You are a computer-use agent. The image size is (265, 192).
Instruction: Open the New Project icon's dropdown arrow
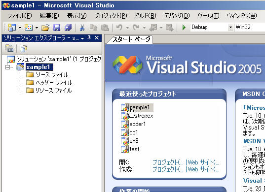[20, 28]
